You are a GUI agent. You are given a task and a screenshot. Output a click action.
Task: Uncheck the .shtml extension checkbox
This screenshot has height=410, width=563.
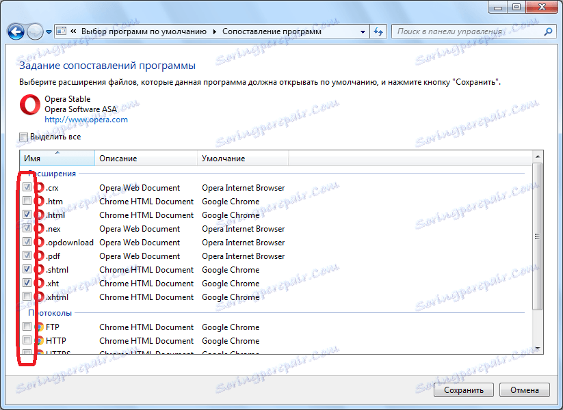click(x=27, y=269)
